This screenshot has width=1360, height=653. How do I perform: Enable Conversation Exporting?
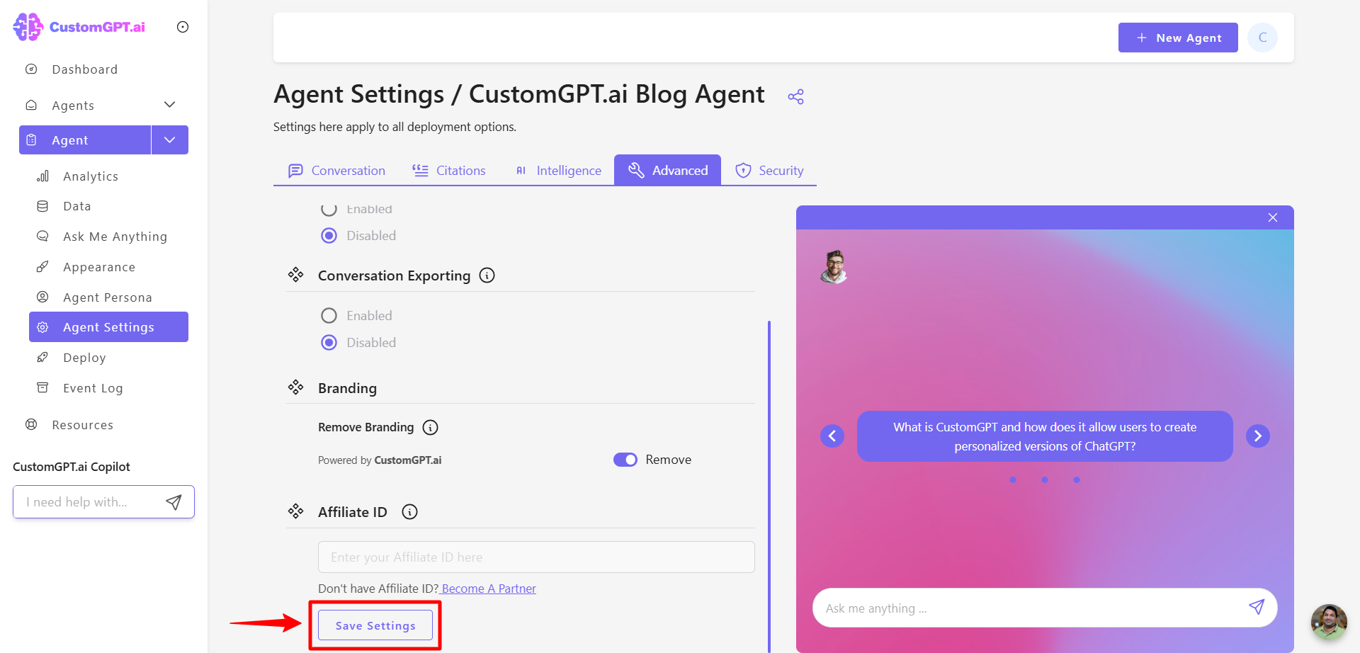(x=329, y=316)
